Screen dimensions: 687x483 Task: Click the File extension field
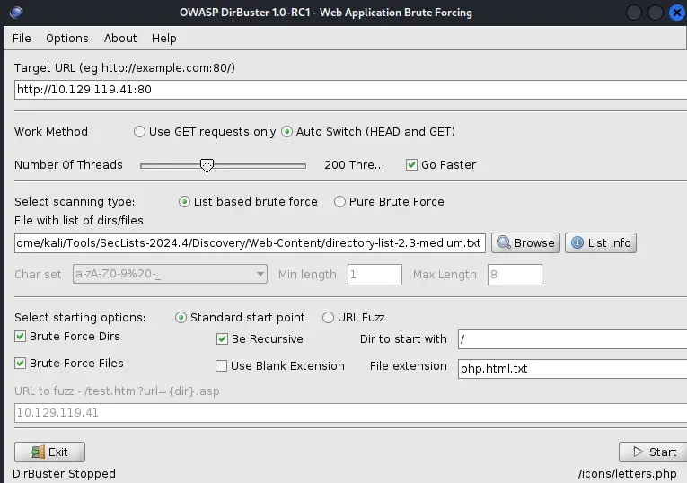pyautogui.click(x=572, y=369)
